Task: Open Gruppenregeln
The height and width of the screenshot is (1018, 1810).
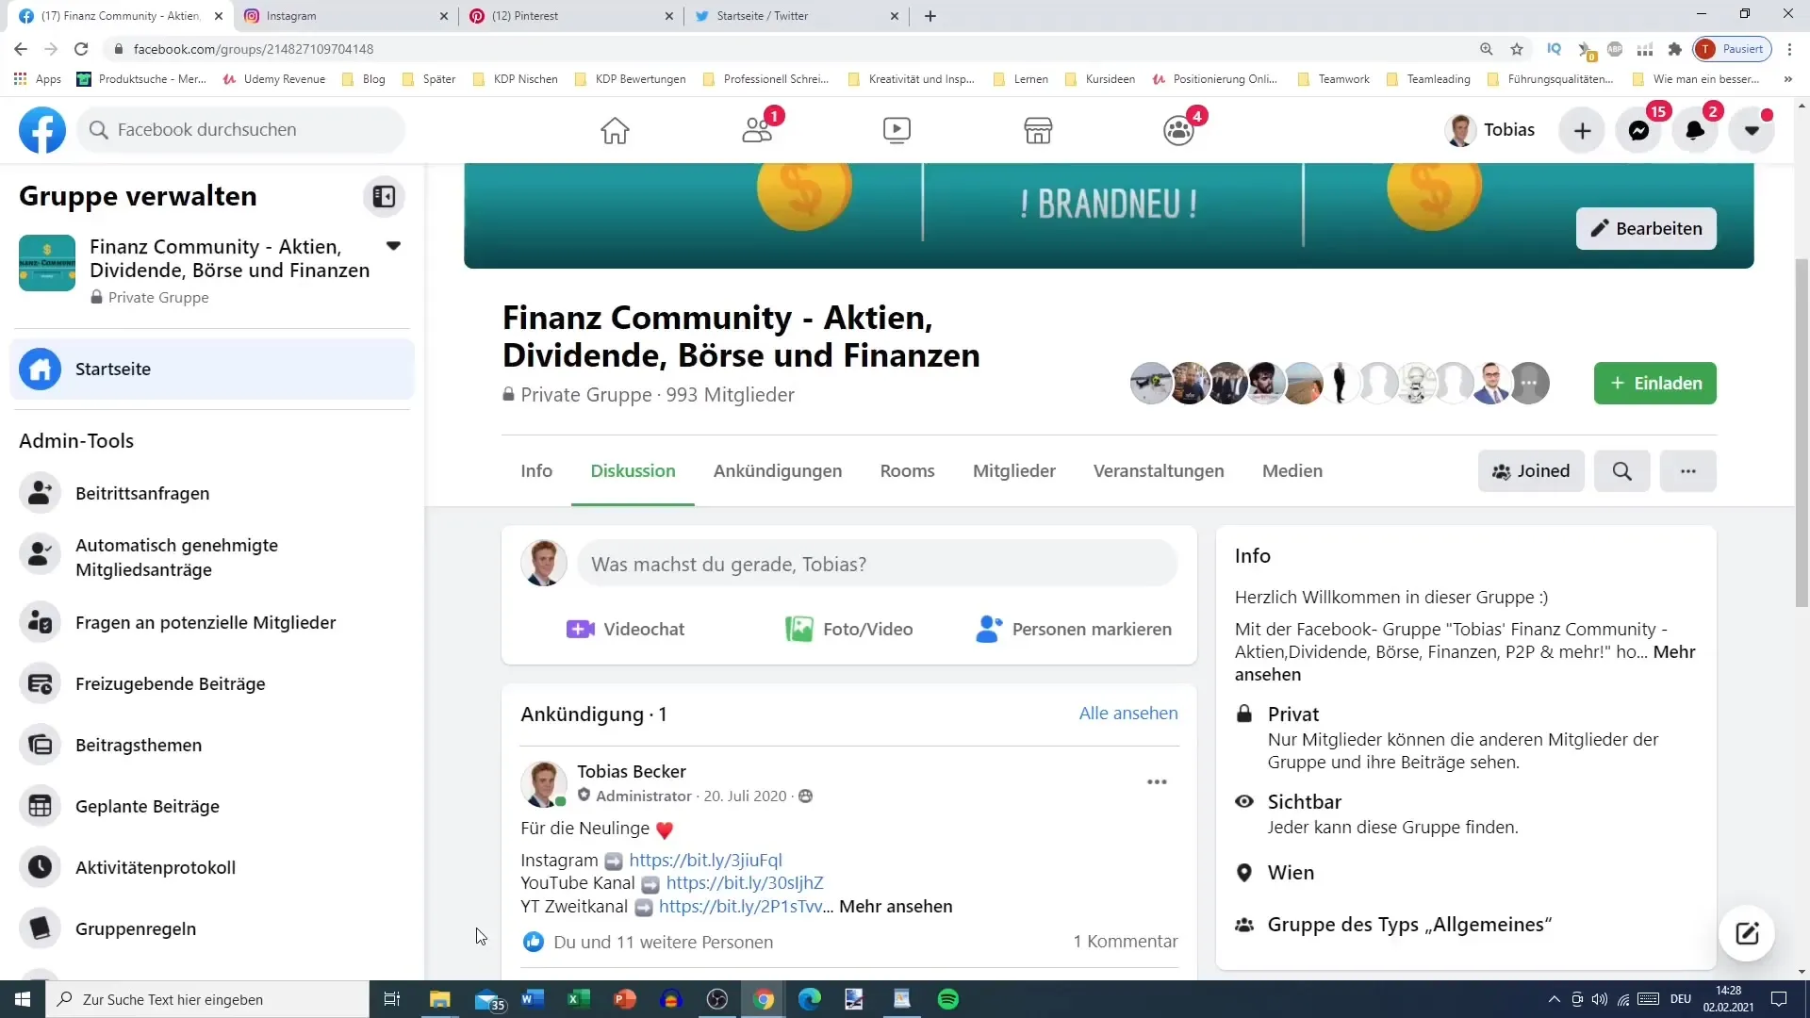Action: [x=212, y=928]
